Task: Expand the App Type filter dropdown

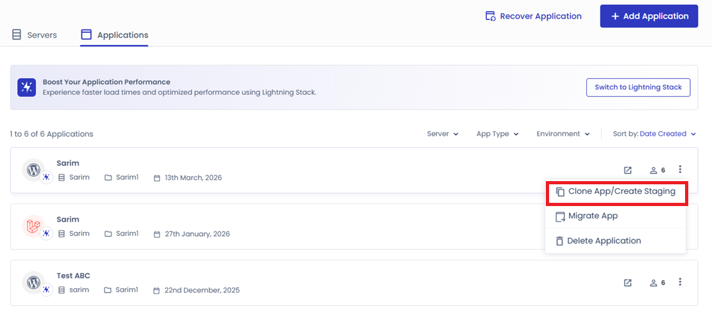Action: [498, 134]
